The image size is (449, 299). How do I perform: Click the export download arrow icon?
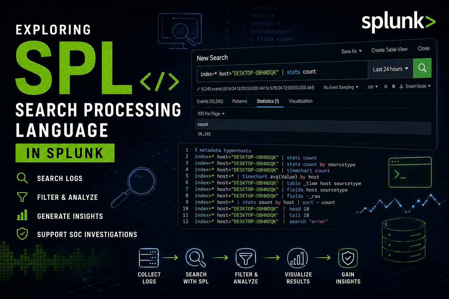click(401, 86)
